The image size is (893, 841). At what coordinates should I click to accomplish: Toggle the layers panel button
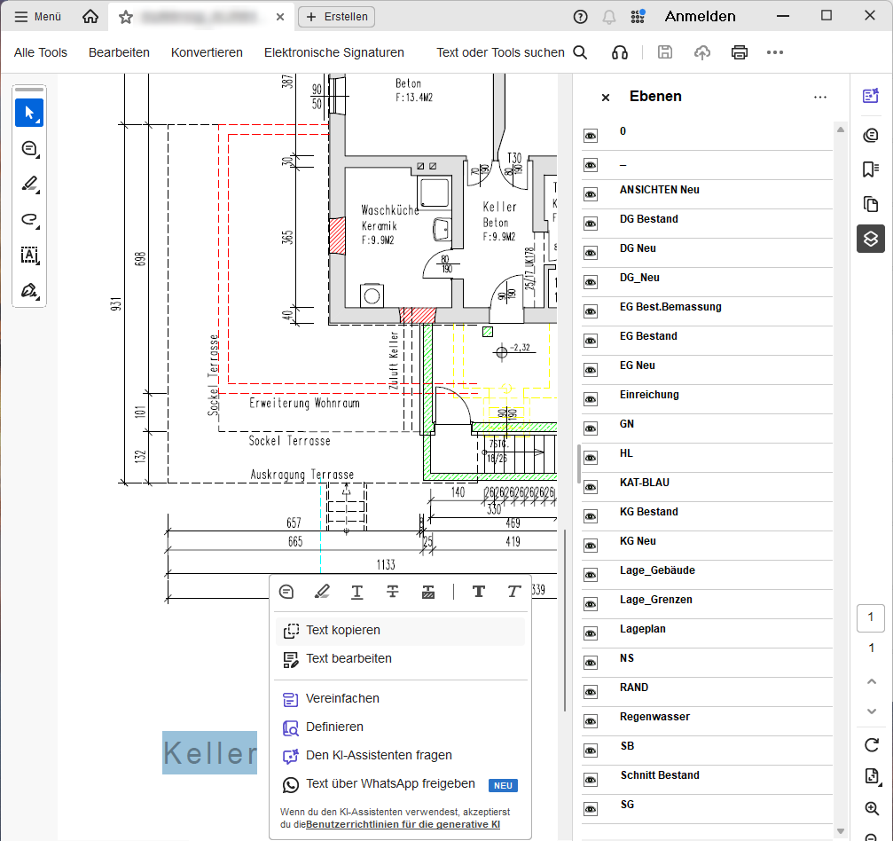tap(871, 239)
